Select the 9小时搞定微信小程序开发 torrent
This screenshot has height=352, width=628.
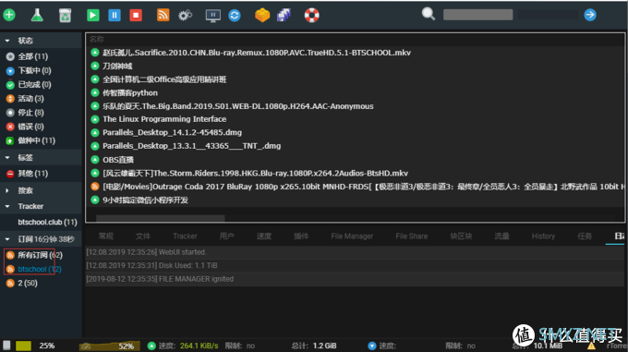(145, 200)
